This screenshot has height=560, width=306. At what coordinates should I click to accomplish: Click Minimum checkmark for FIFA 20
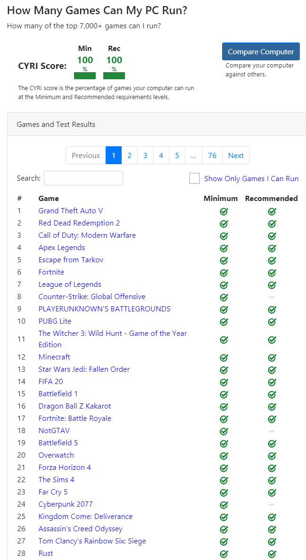[223, 383]
